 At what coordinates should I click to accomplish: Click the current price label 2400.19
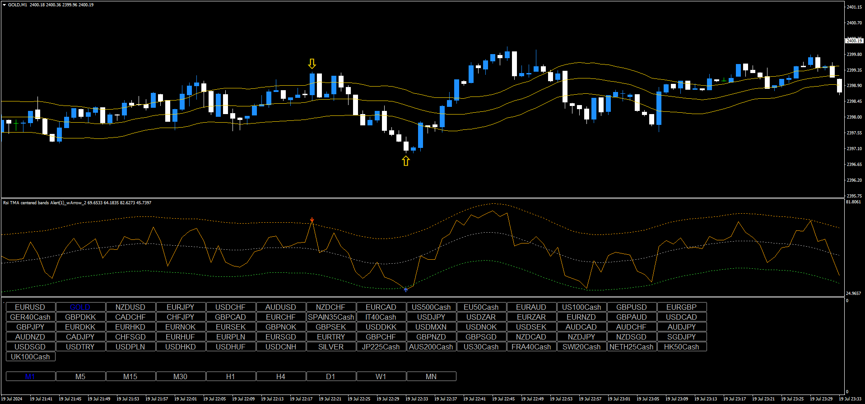854,41
